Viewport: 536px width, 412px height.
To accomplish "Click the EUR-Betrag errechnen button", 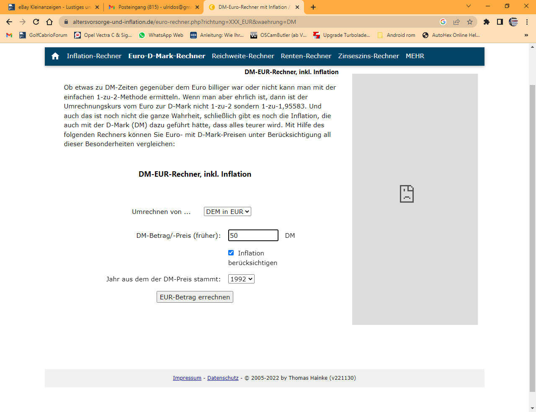I will pos(195,297).
